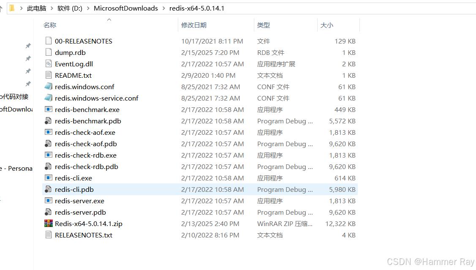
Task: Select redis-server.exe file name
Action: coord(79,201)
